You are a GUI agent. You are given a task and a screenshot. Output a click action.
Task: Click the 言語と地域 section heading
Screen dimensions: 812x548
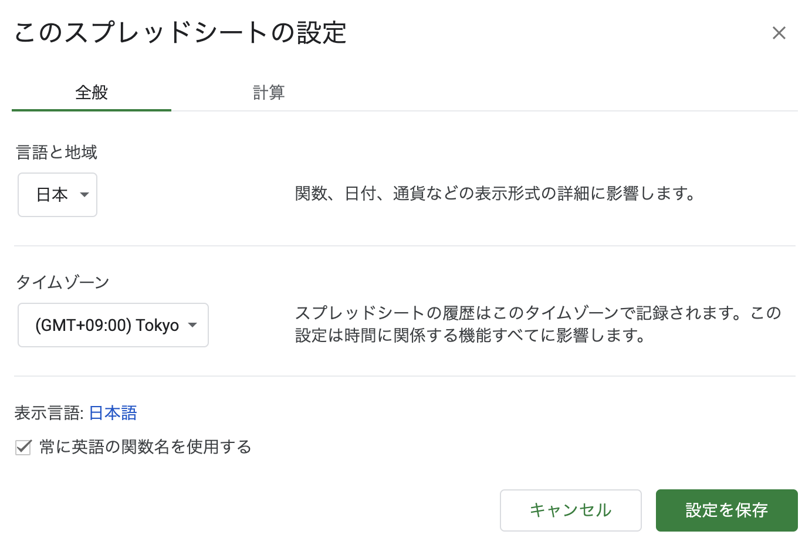[x=56, y=153]
